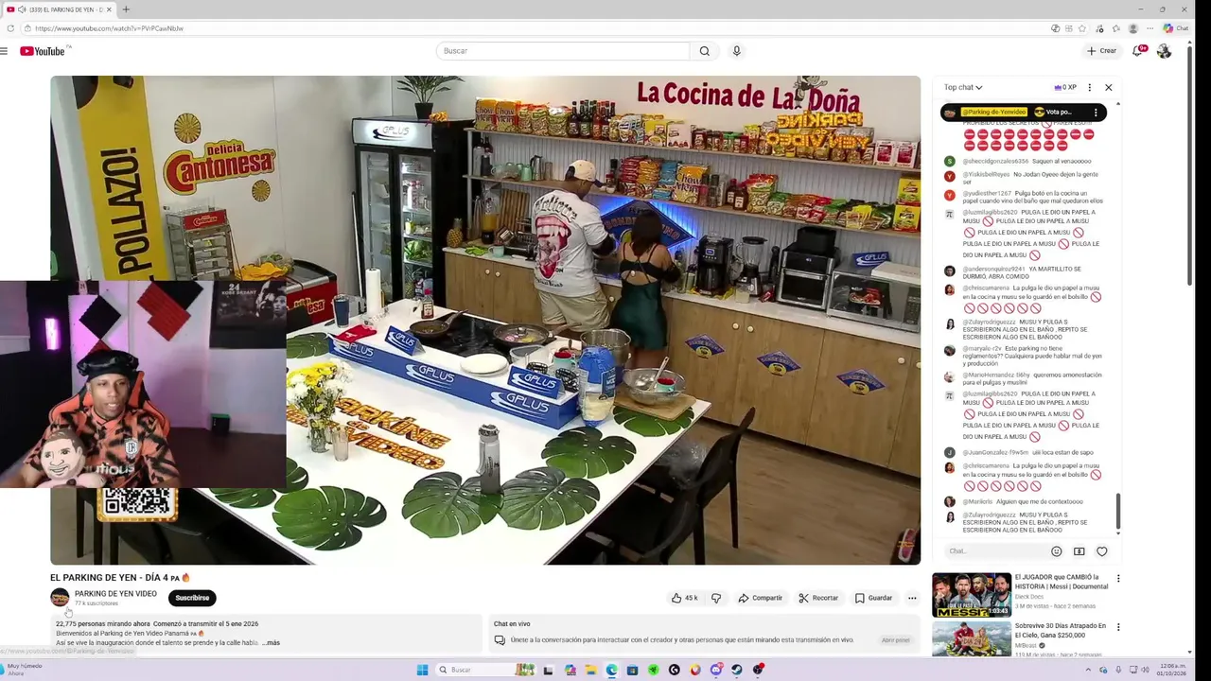
Task: Open the chat emoji picker
Action: [1057, 551]
